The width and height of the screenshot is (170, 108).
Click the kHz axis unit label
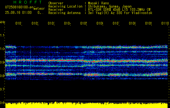click(x=3, y=22)
